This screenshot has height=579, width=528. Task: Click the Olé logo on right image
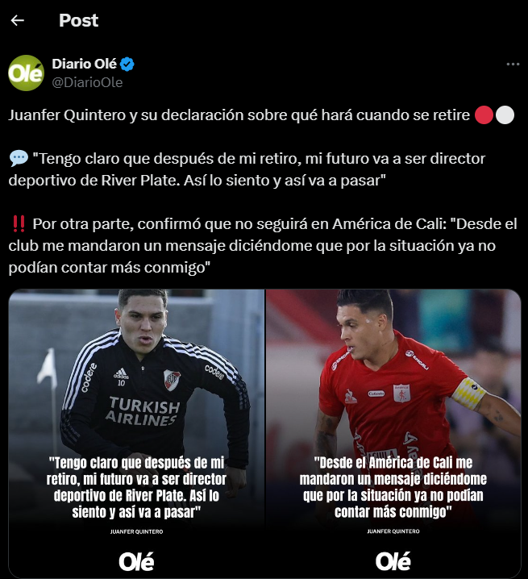click(x=393, y=561)
